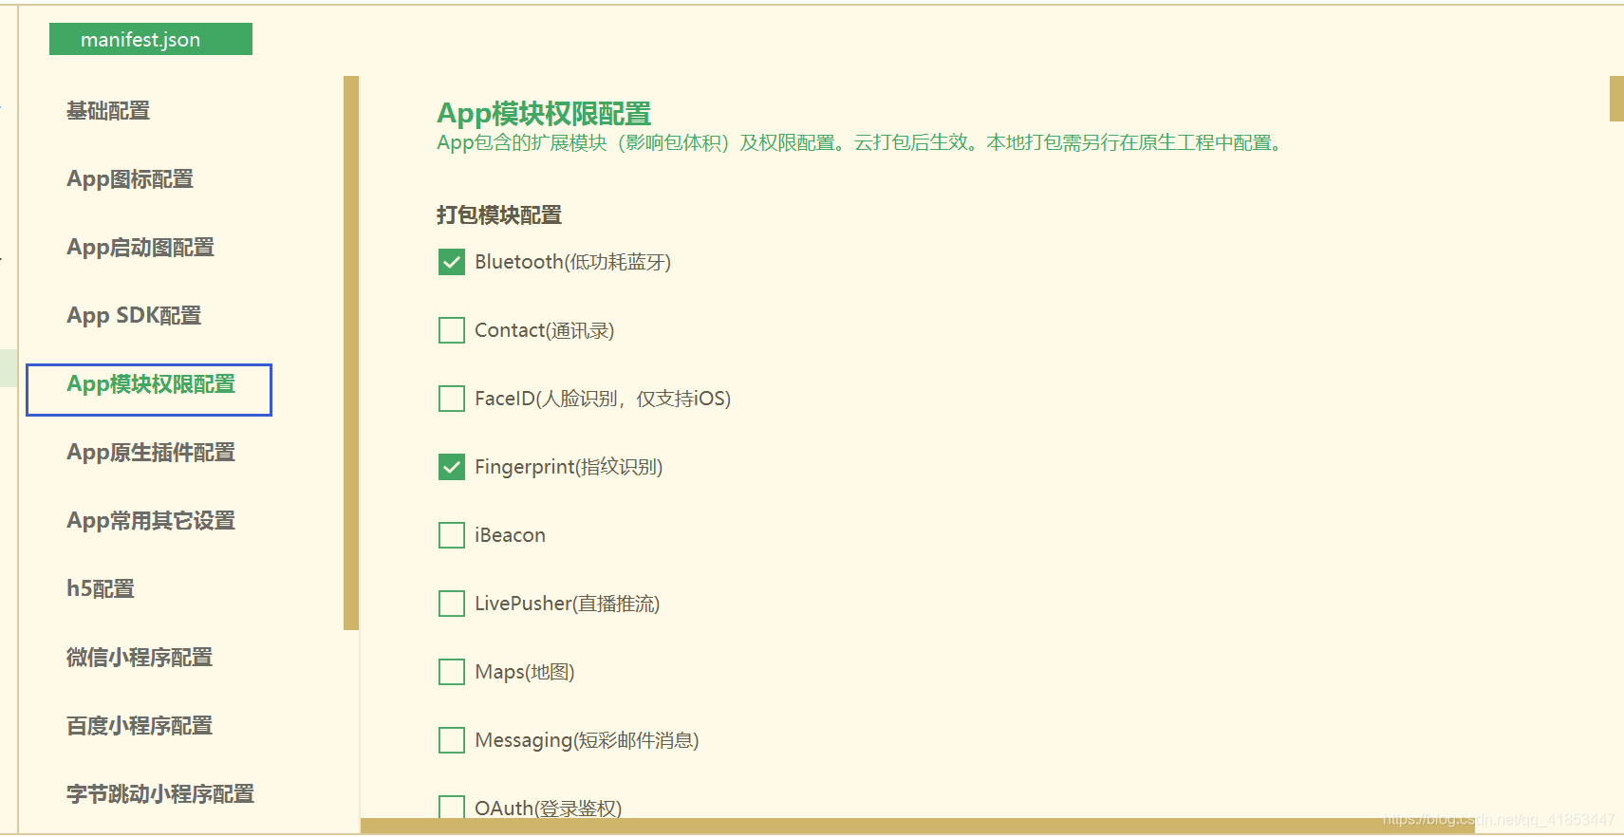Check the Messaging(短彩邮件消息) checkbox
Image resolution: width=1624 pixels, height=837 pixels.
point(452,740)
